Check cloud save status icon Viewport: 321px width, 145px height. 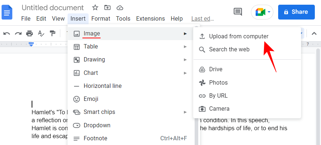click(120, 8)
